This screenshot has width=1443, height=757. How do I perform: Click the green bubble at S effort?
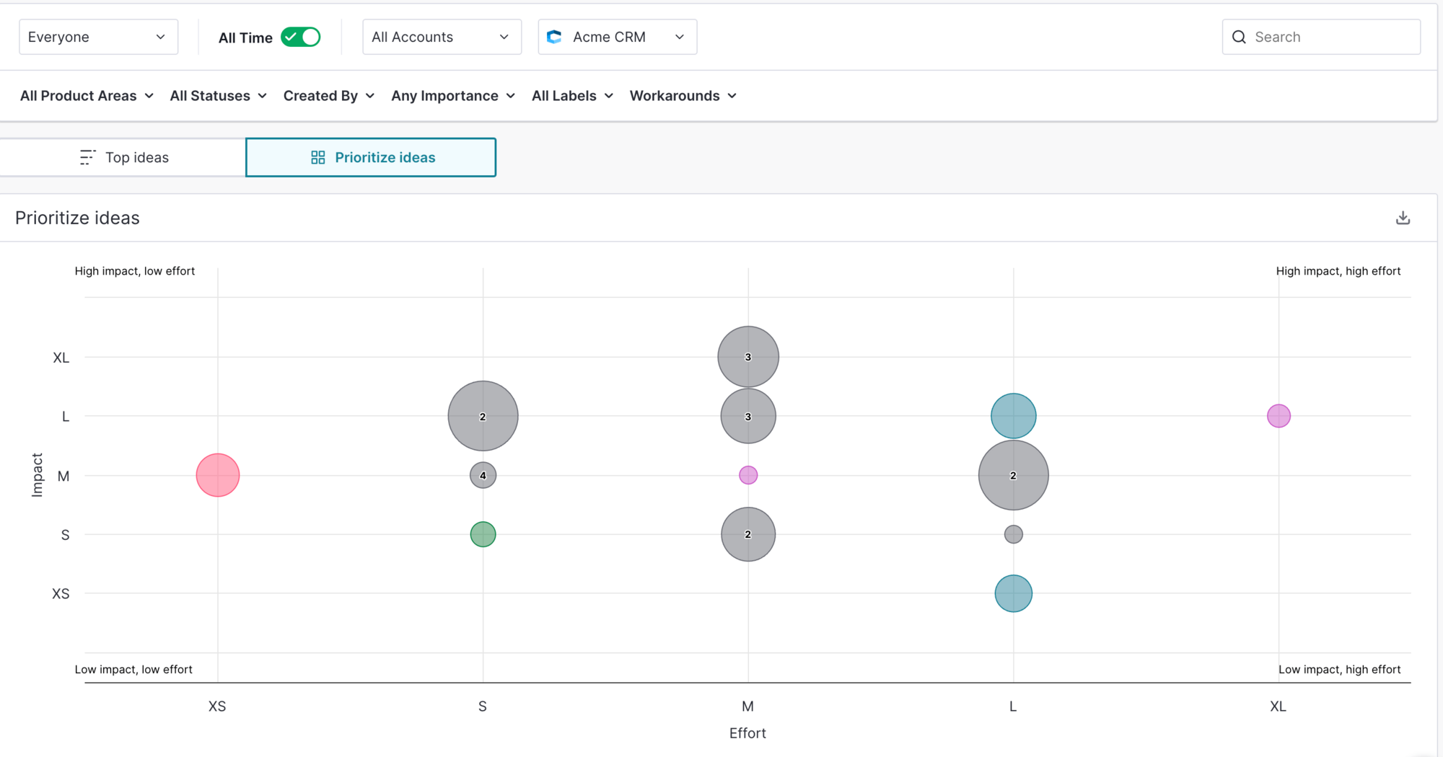point(483,534)
